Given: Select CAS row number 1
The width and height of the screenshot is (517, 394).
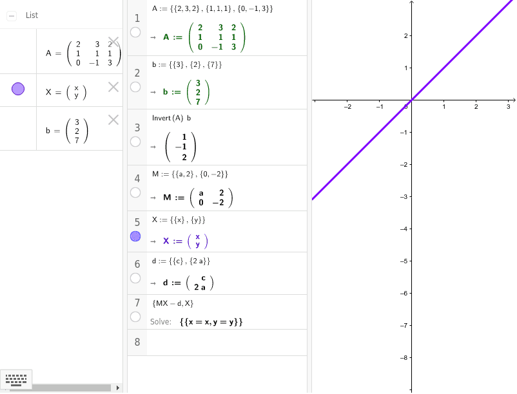Looking at the screenshot, I should tap(137, 18).
